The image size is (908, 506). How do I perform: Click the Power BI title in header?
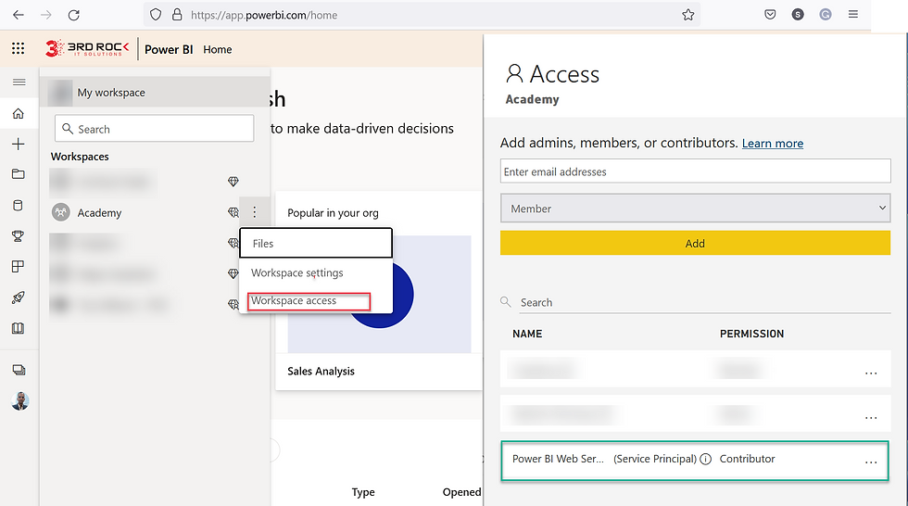(169, 50)
